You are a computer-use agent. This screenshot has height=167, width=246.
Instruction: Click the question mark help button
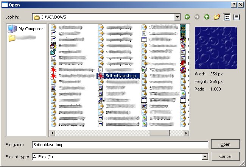(234, 5)
